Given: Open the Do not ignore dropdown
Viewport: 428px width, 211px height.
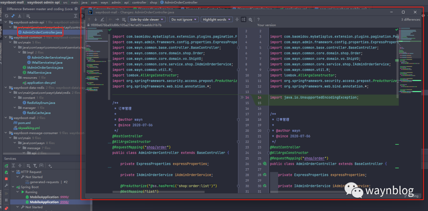Looking at the screenshot, I should click(x=183, y=19).
